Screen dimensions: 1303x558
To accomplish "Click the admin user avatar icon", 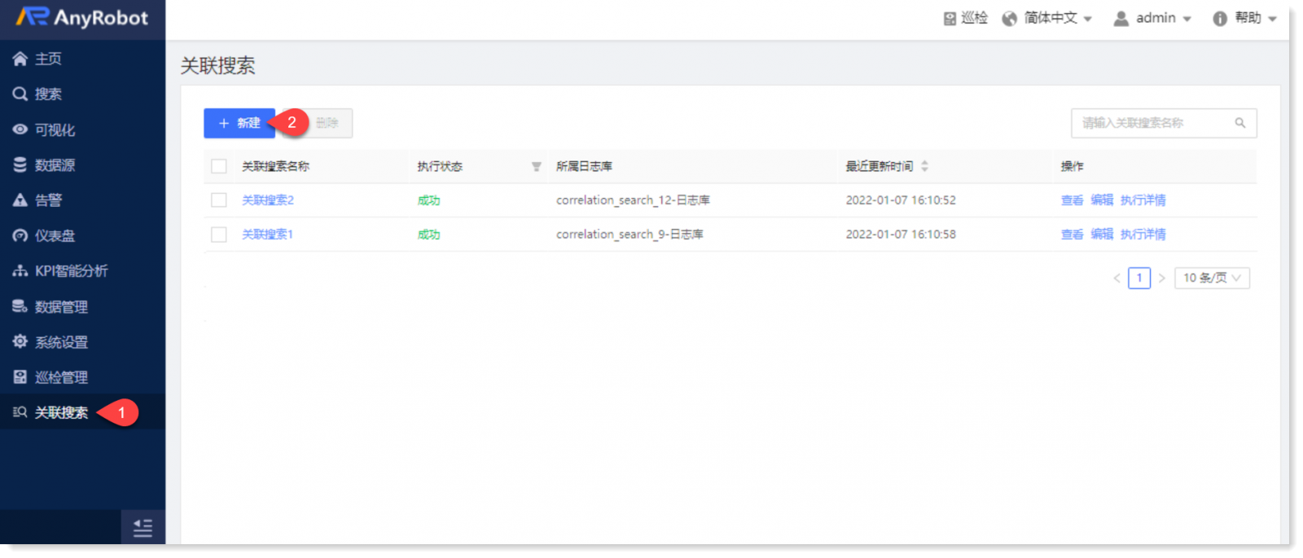I will [x=1121, y=18].
